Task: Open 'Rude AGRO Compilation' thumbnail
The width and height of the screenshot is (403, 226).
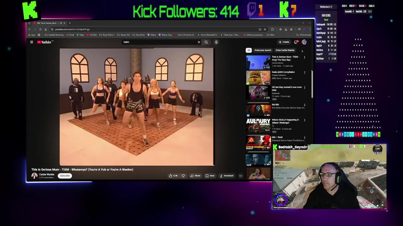Action: [258, 78]
